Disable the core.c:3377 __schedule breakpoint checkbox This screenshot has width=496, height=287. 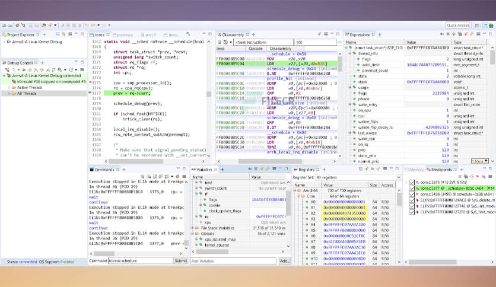tap(412, 189)
